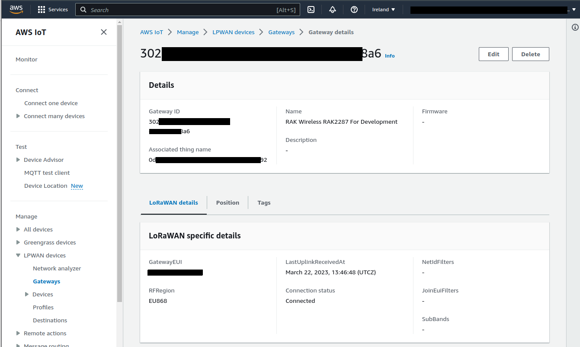Close the AWS IoT side navigation
Screen dimensions: 580x347
104,32
